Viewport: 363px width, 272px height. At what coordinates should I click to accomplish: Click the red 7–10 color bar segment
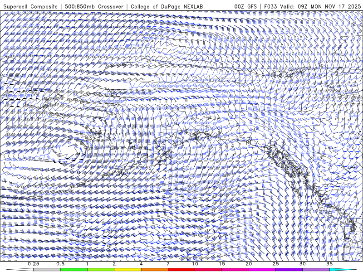(181, 270)
